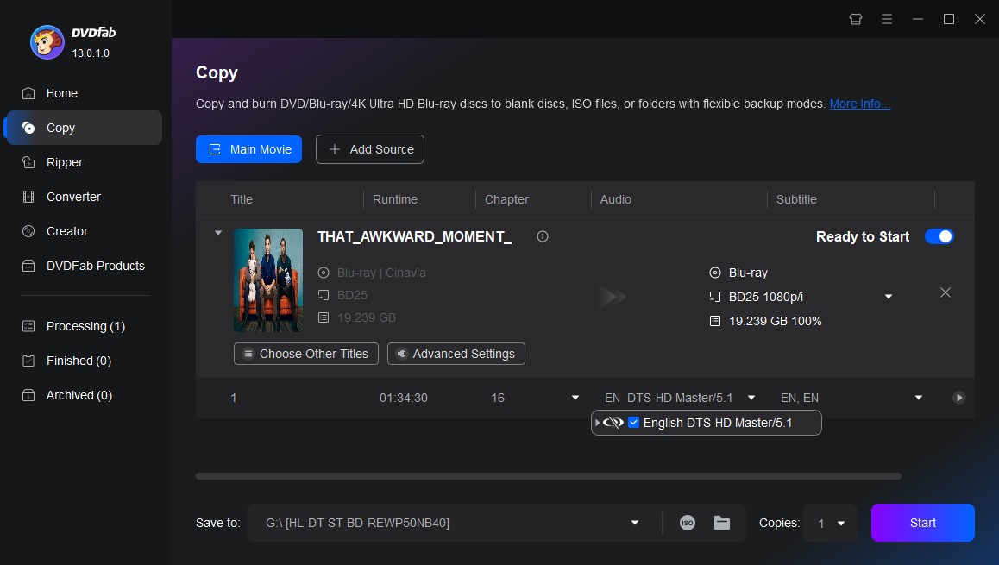The width and height of the screenshot is (999, 565).
Task: Open the Save to drive dropdown
Action: [x=634, y=522]
